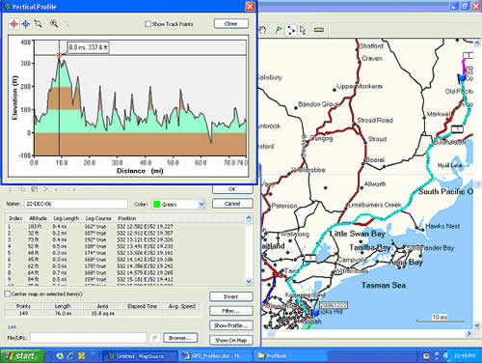Click the third quick launch icon
482x363 pixels.
tap(82, 356)
